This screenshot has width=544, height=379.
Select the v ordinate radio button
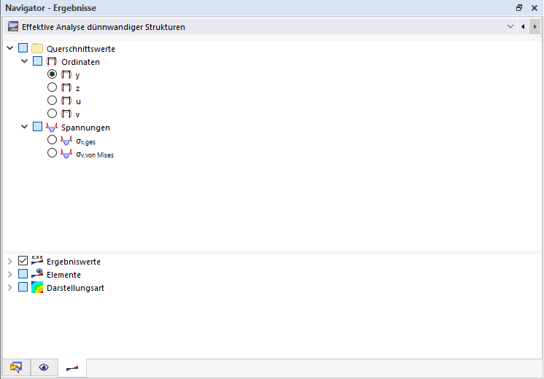[x=52, y=114]
